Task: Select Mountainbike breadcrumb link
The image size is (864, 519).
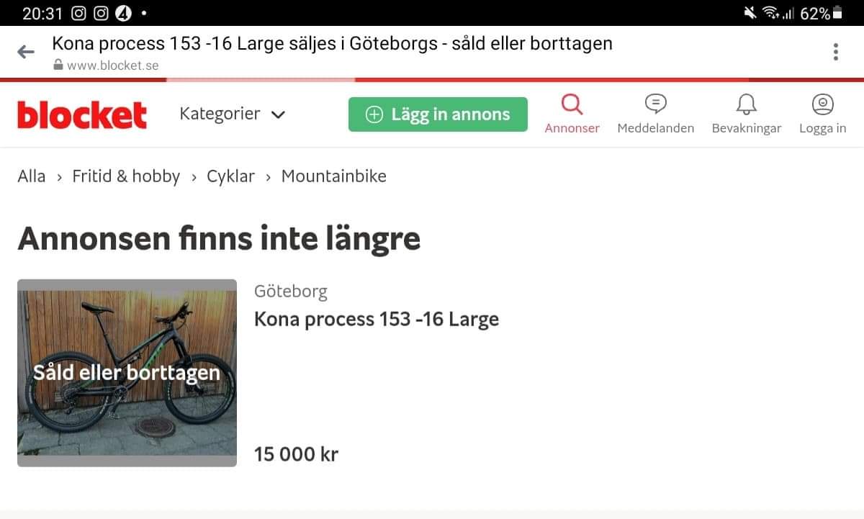Action: (334, 176)
